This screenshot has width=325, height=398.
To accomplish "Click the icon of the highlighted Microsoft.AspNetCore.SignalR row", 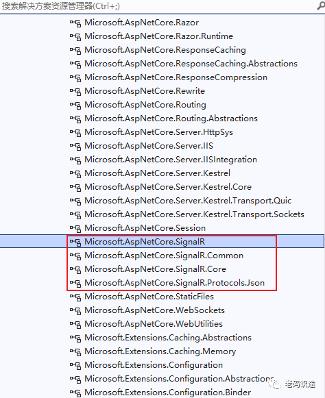I will coord(75,242).
